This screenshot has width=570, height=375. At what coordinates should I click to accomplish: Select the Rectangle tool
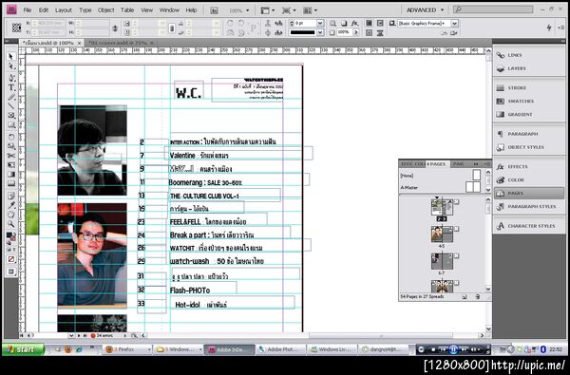click(10, 125)
